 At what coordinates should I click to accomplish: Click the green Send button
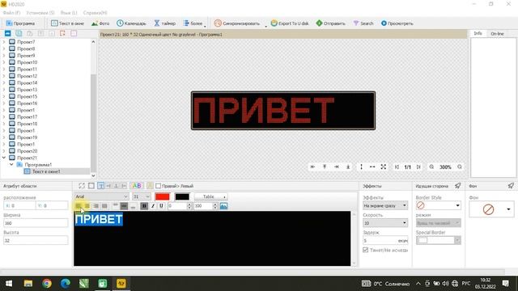point(331,23)
